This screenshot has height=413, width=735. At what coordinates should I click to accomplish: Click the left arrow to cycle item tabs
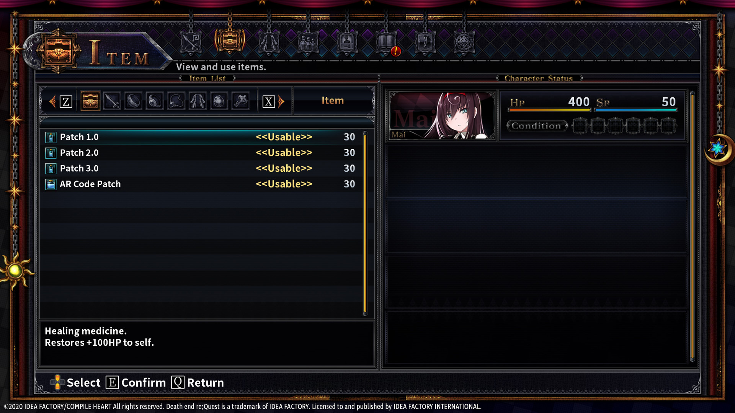coord(53,101)
